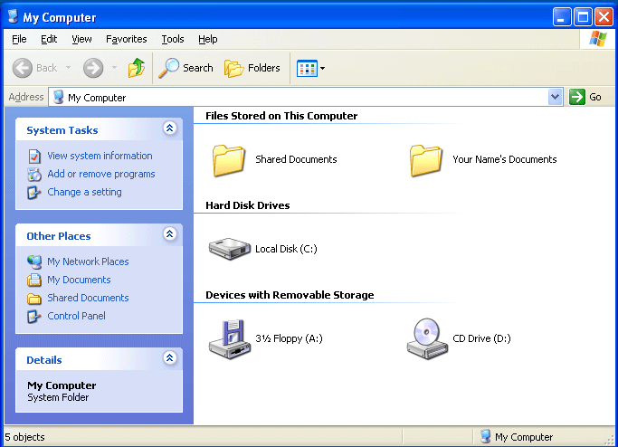Click the Change a setting link

tap(84, 192)
